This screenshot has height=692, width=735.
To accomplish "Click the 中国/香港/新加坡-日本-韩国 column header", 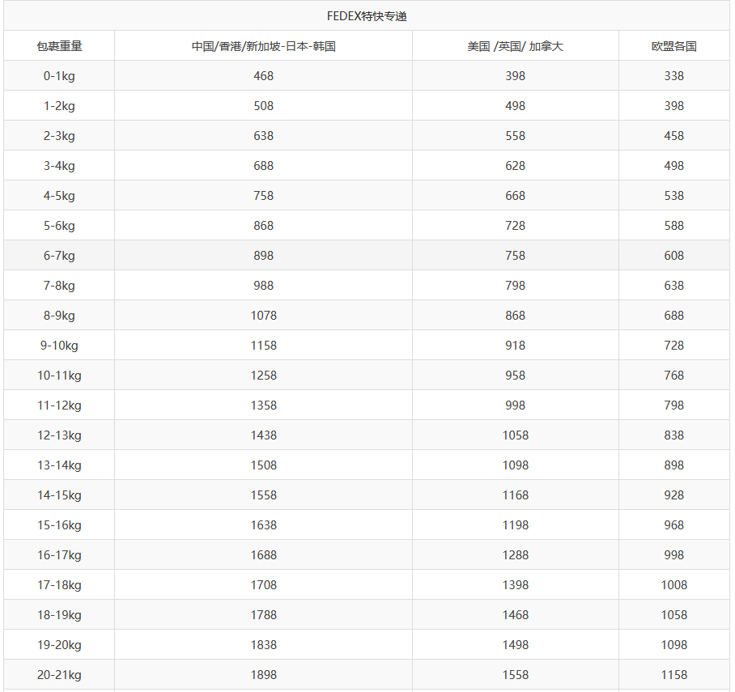I will tap(263, 46).
